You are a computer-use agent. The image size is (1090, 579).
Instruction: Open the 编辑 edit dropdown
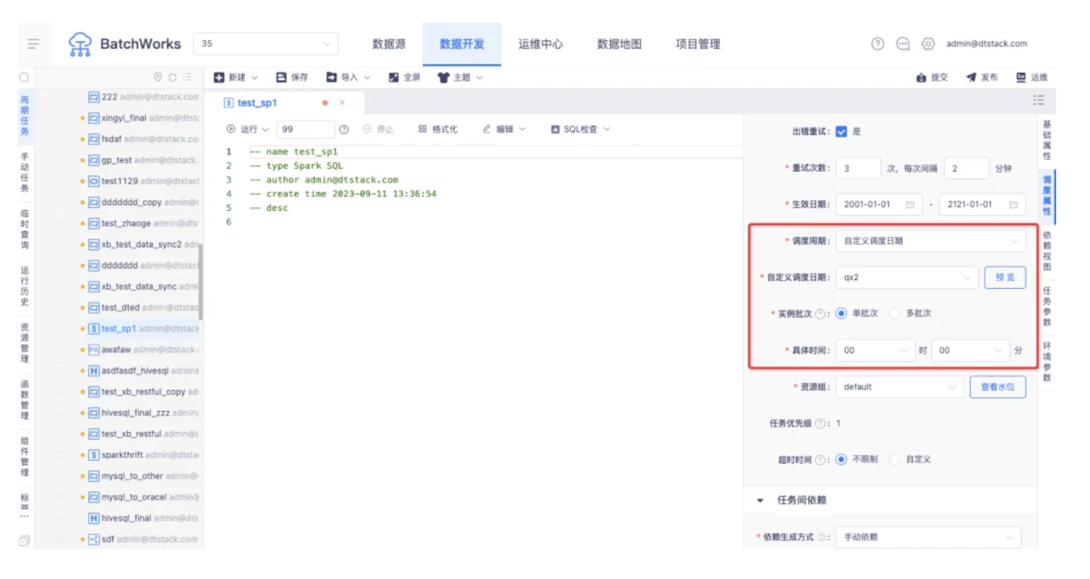click(x=504, y=129)
